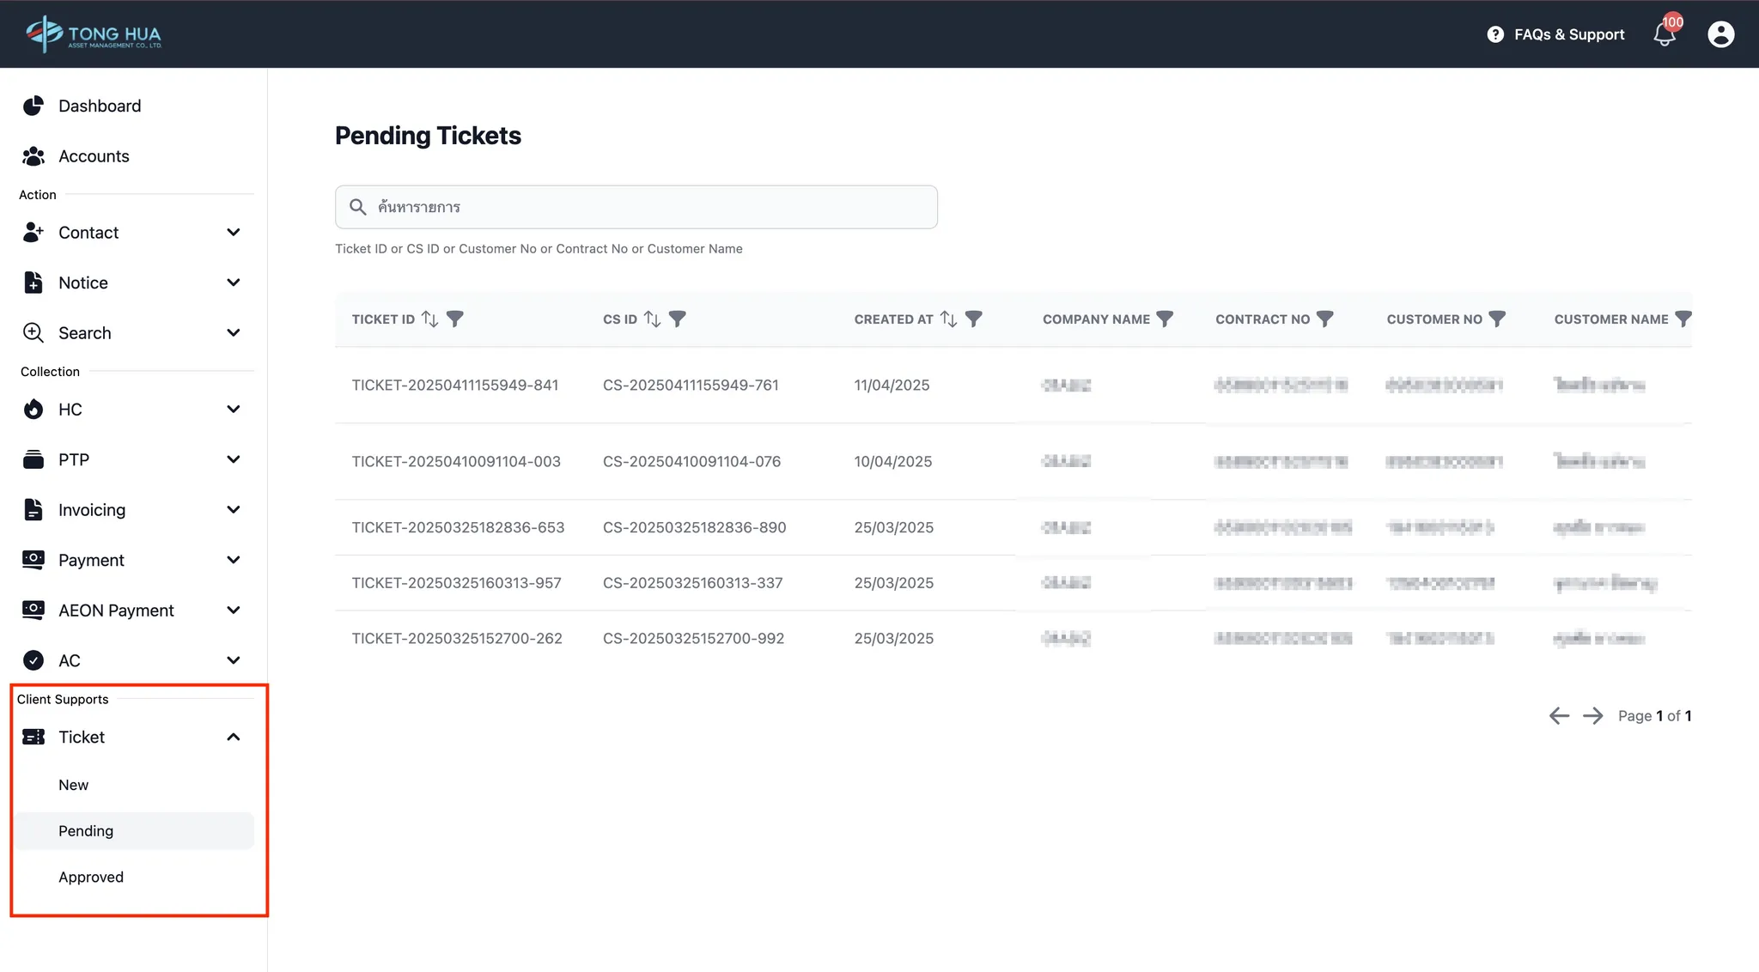
Task: Go to Approved tickets
Action: pyautogui.click(x=91, y=878)
